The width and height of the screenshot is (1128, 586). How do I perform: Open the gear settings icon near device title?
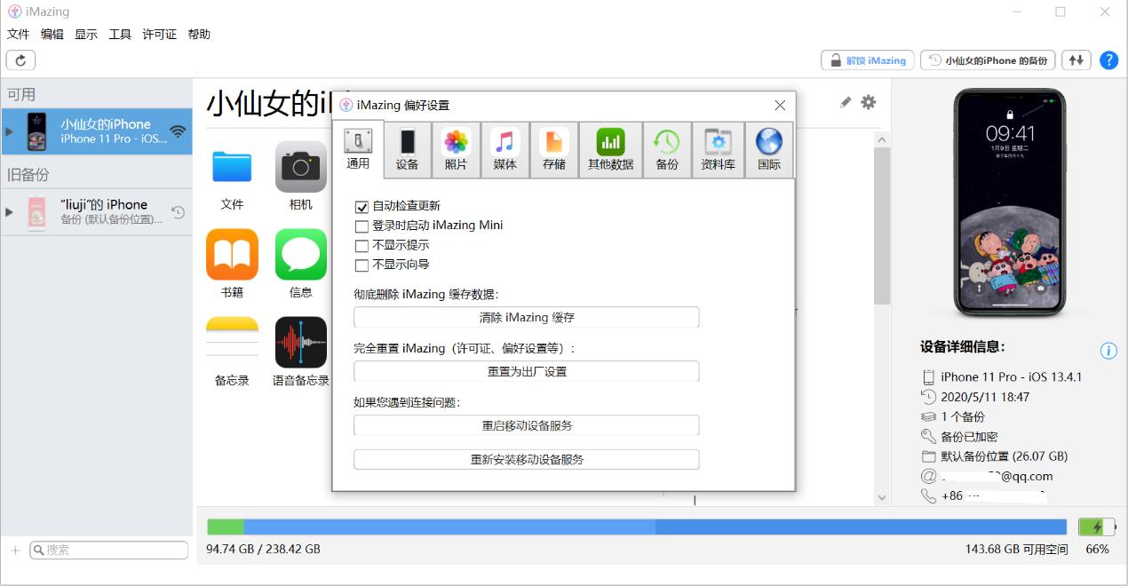coord(868,103)
